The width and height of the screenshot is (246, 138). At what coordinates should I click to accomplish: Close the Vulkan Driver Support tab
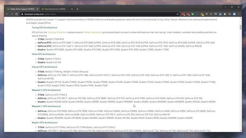(x=38, y=9)
